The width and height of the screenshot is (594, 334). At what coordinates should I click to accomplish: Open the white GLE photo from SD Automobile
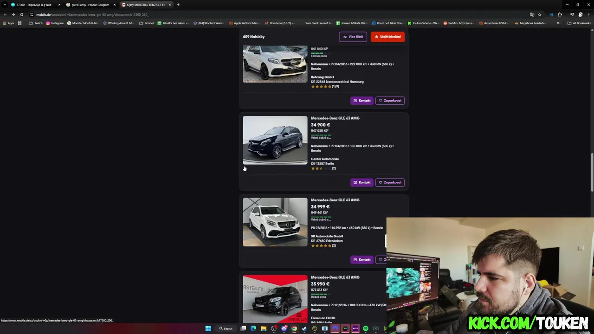[275, 222]
